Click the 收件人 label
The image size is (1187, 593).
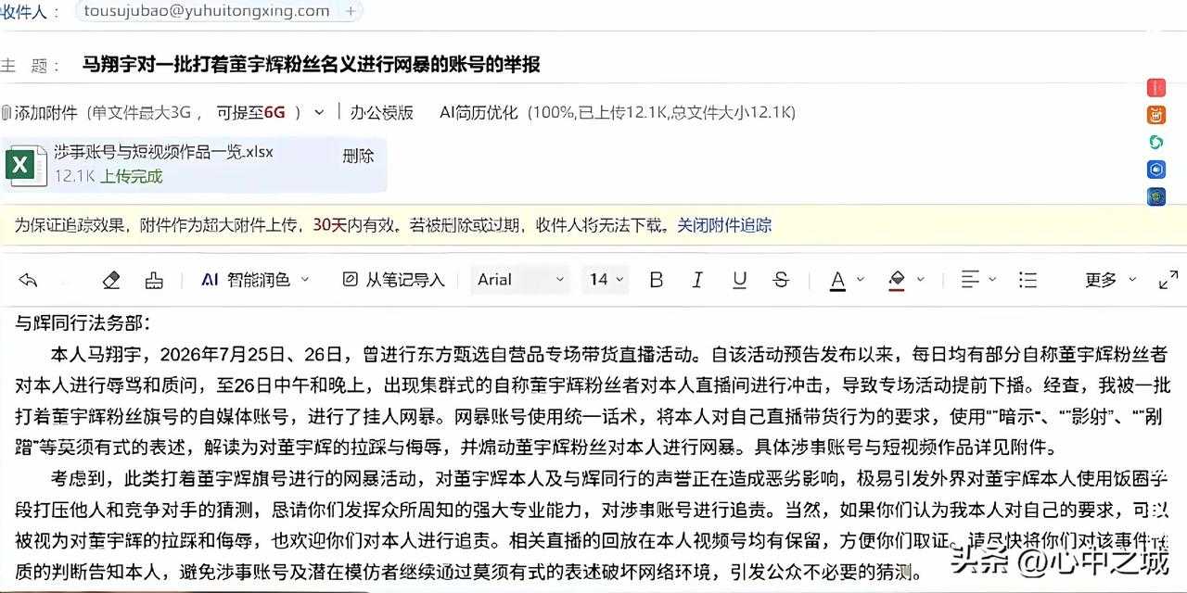(30, 11)
